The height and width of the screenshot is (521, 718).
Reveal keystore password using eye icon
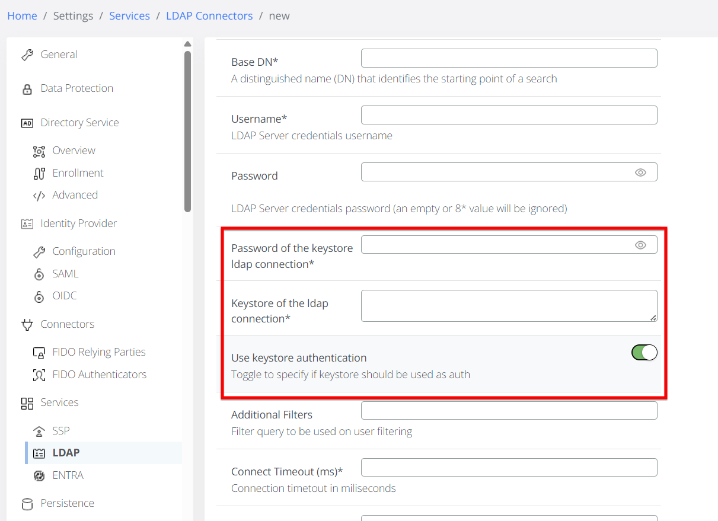coord(640,245)
